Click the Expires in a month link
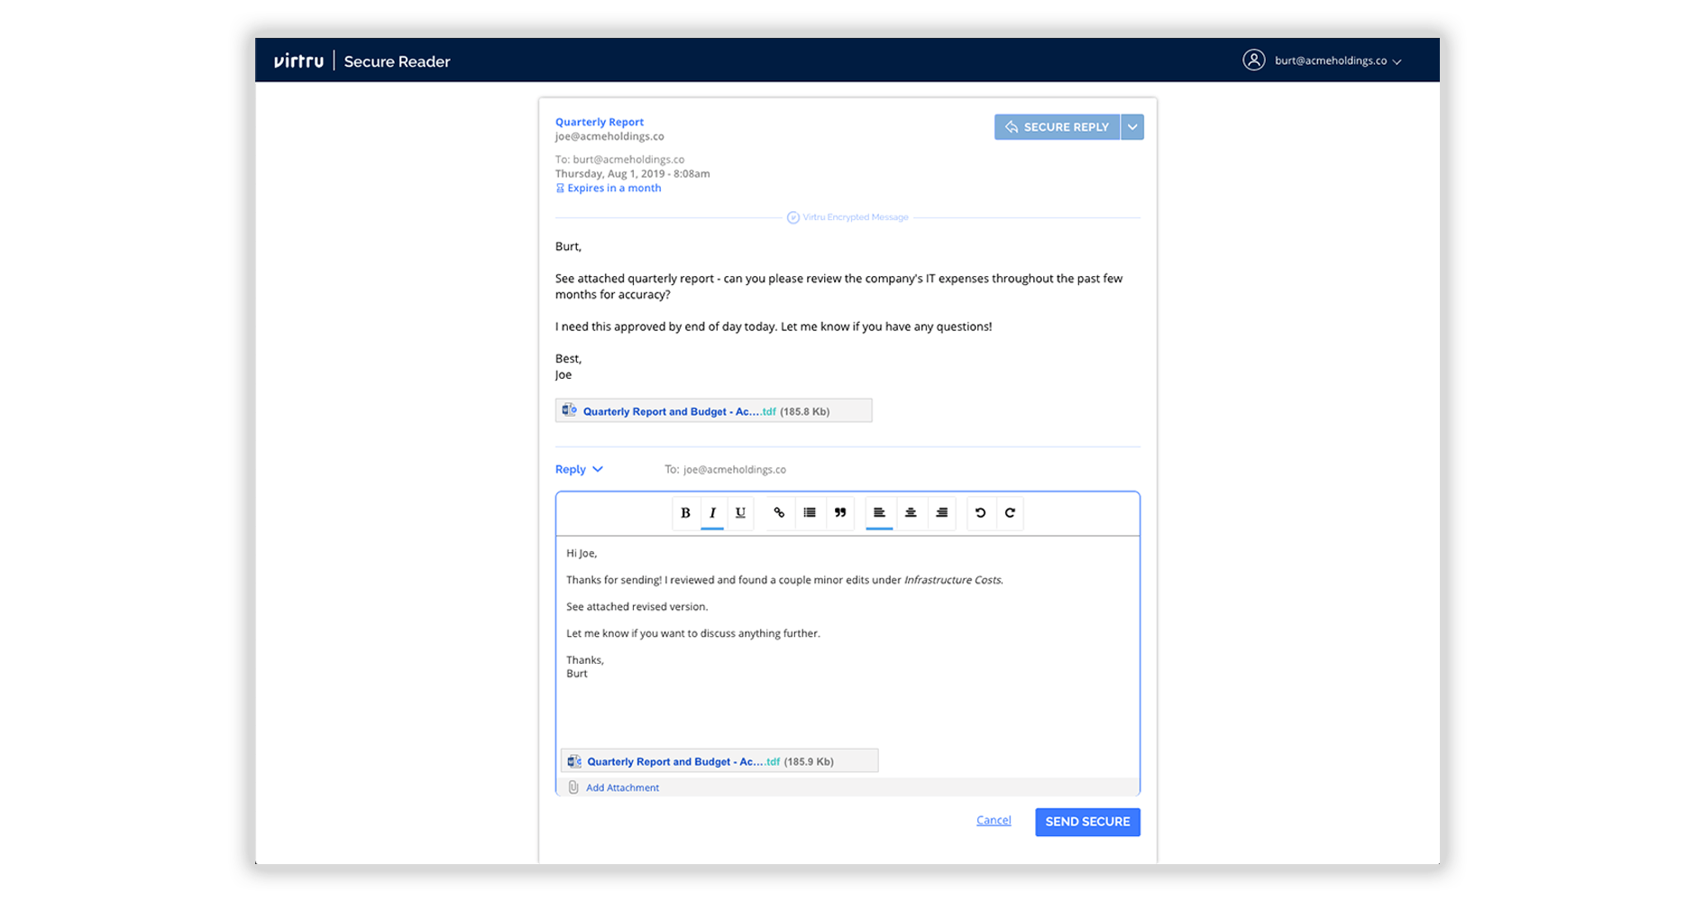The image size is (1695, 902). click(614, 189)
